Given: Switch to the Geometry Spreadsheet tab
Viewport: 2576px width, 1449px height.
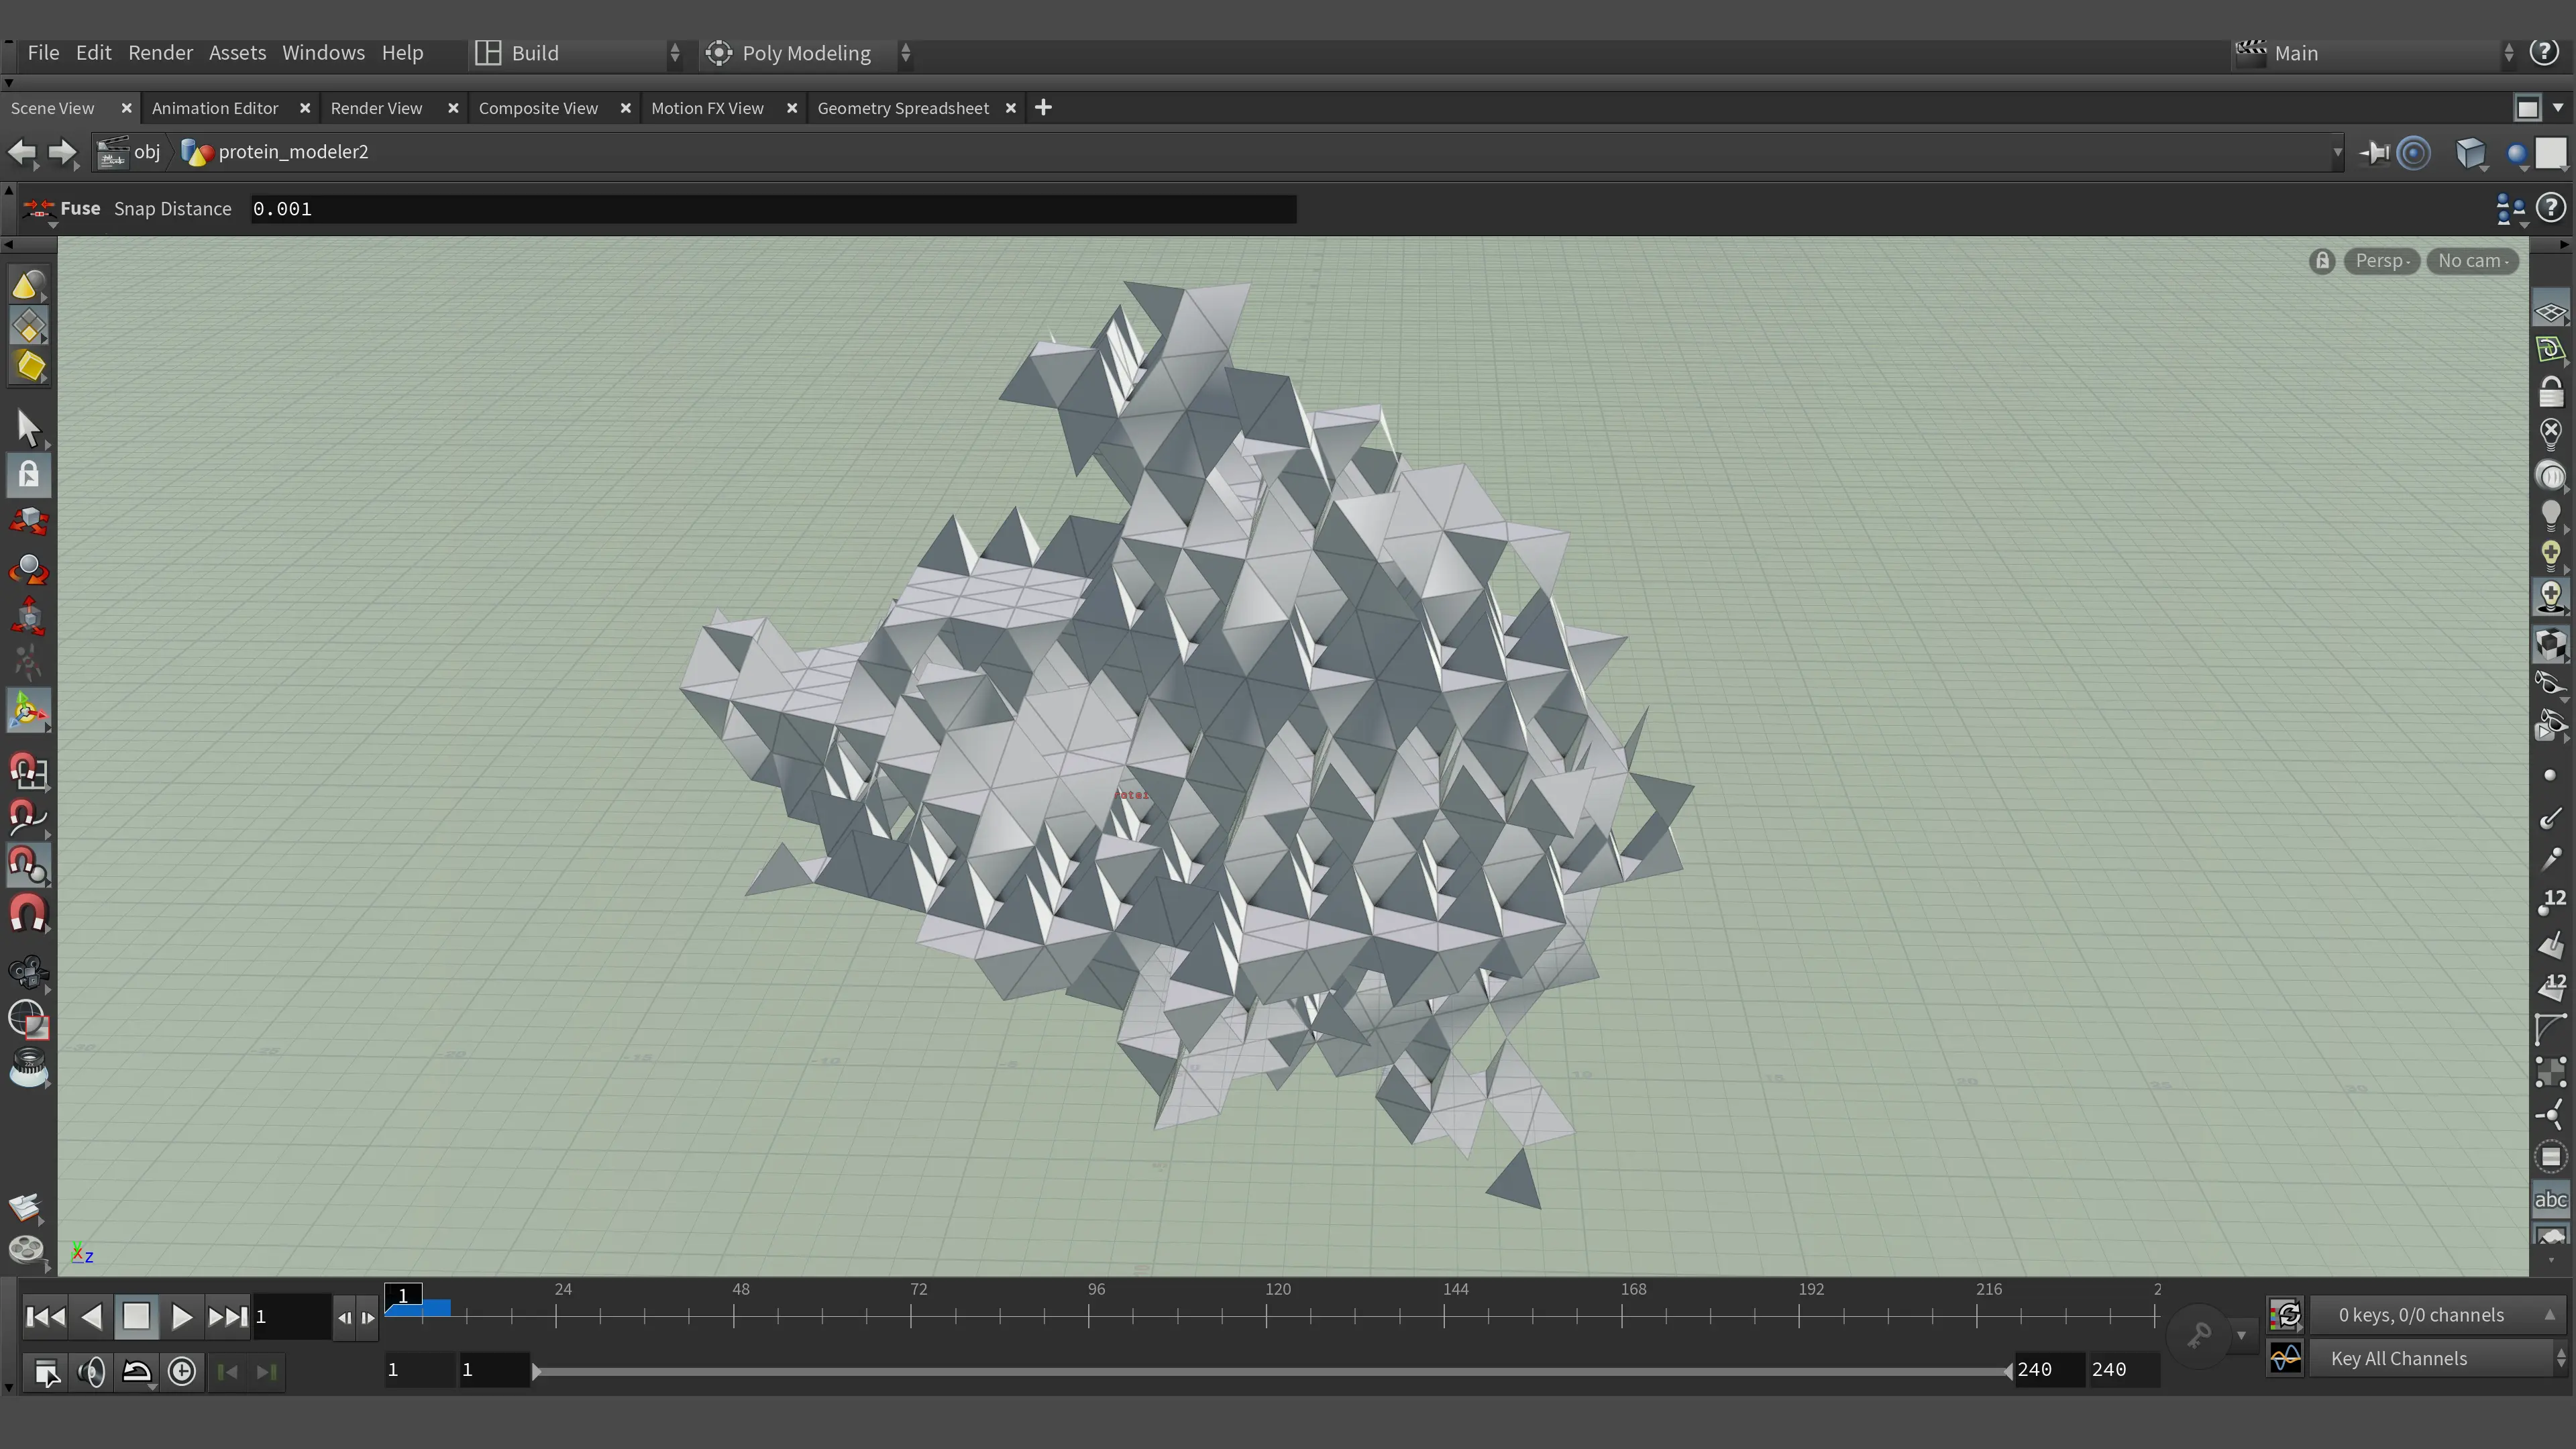Looking at the screenshot, I should click(903, 108).
